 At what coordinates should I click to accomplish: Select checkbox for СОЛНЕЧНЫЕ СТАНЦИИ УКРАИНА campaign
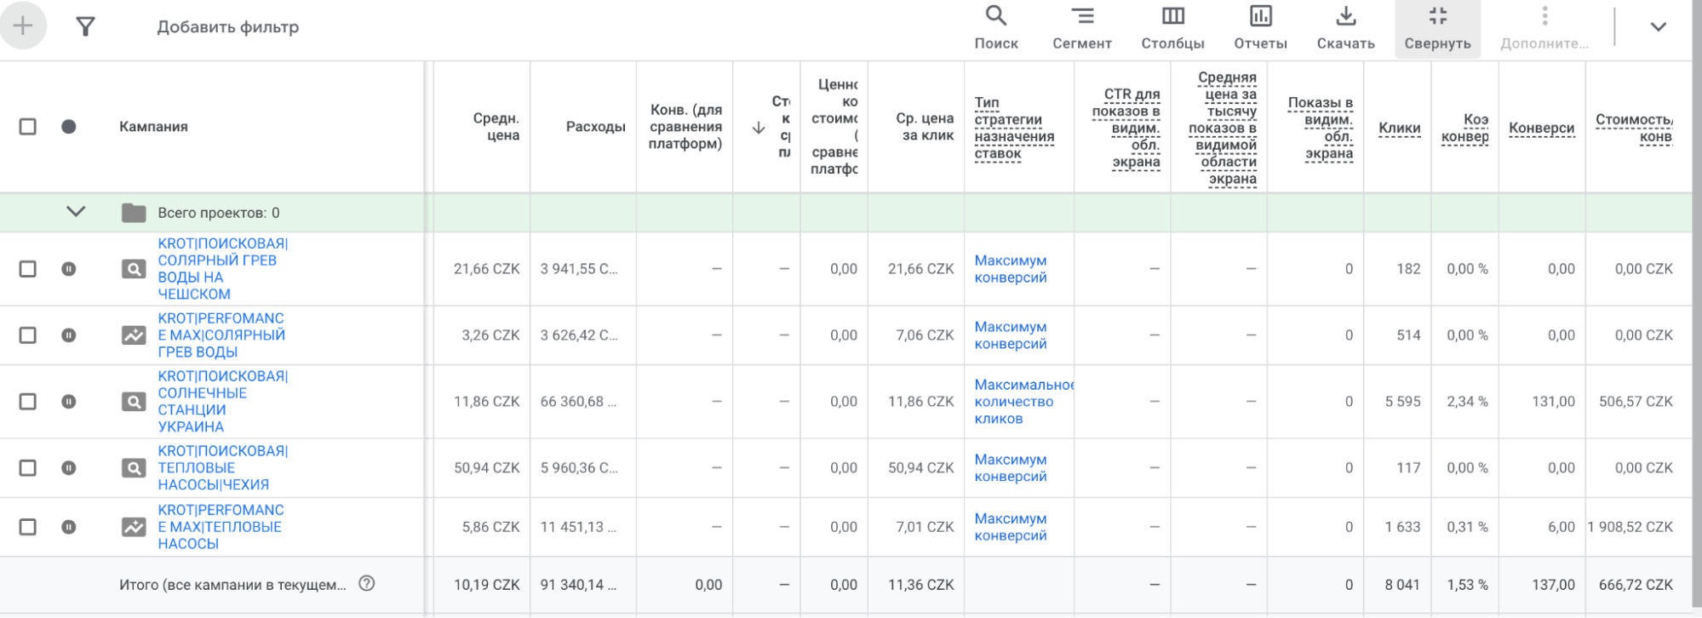(x=28, y=402)
